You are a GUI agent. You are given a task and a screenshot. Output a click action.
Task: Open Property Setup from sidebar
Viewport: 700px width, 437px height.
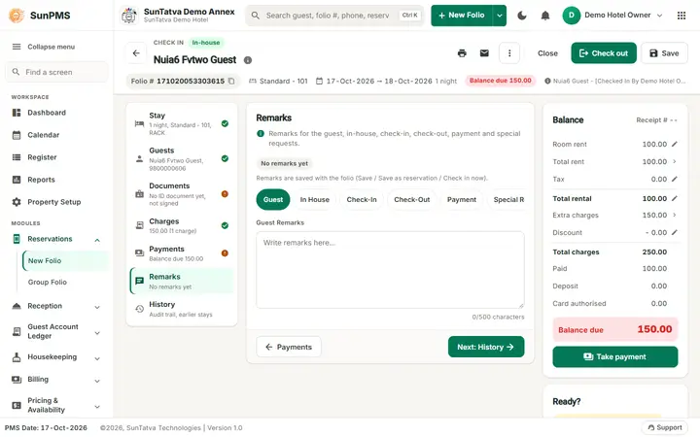(x=56, y=202)
